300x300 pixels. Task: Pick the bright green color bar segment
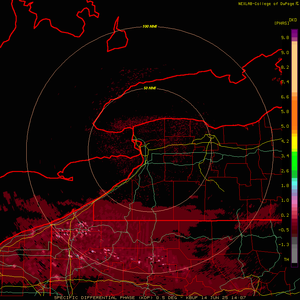294,161
